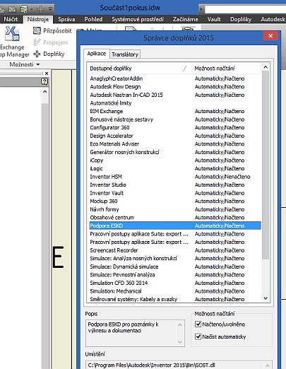Select Bonusové nástroje sestavy row
The image size is (286, 369).
[174, 119]
